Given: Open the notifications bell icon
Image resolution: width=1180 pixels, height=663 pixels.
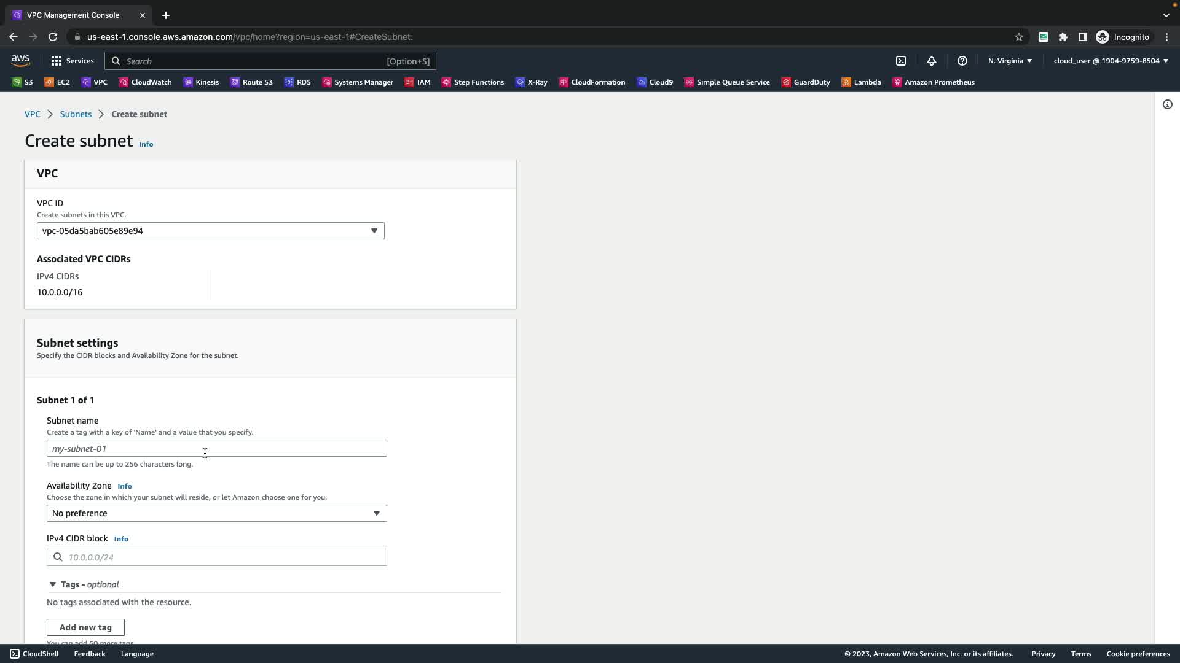Looking at the screenshot, I should pos(932,61).
